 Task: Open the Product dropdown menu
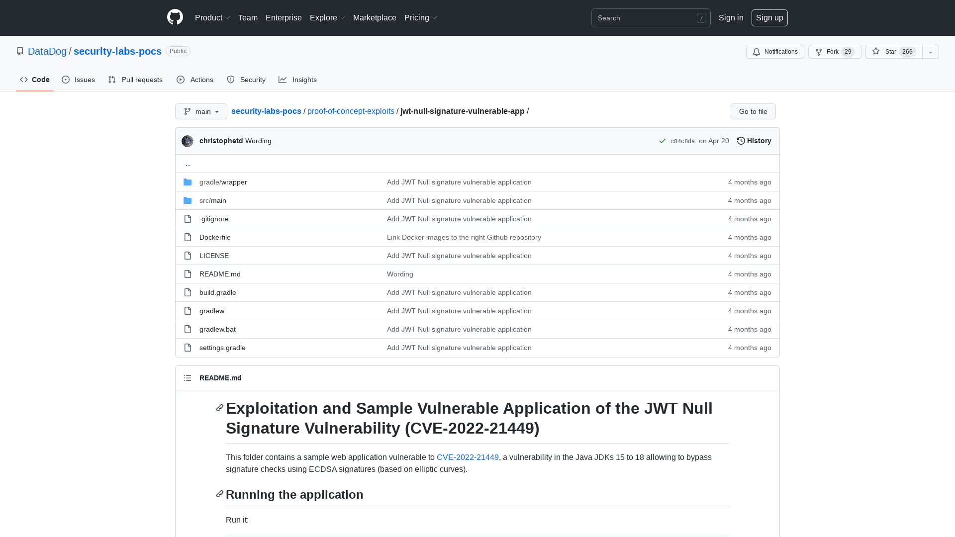click(212, 18)
